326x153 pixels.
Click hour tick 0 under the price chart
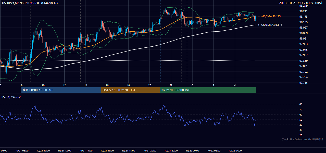tap(192, 85)
